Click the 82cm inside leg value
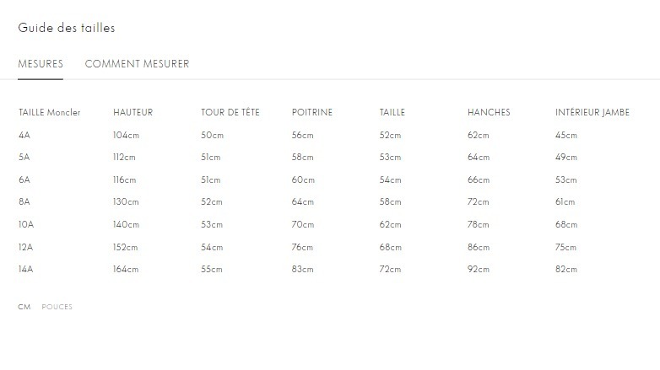 click(566, 270)
